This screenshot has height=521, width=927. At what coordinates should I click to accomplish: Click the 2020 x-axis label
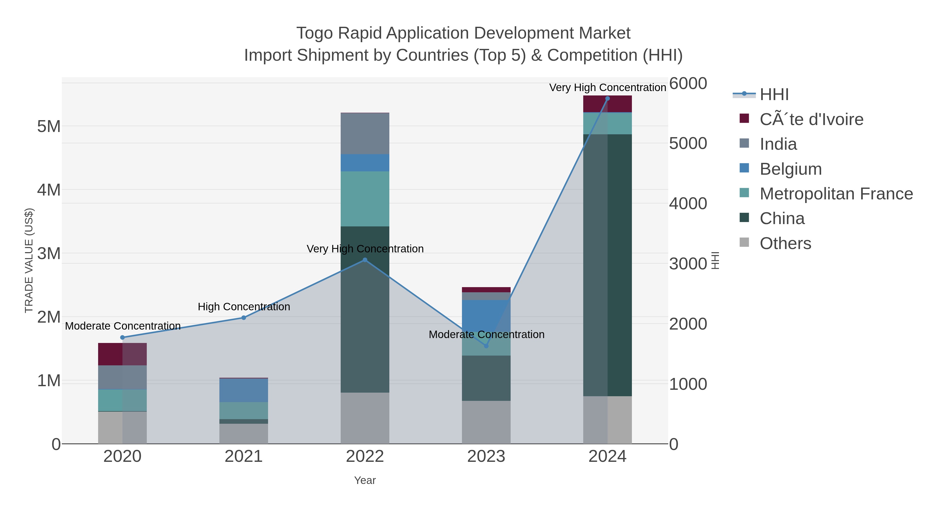point(122,457)
